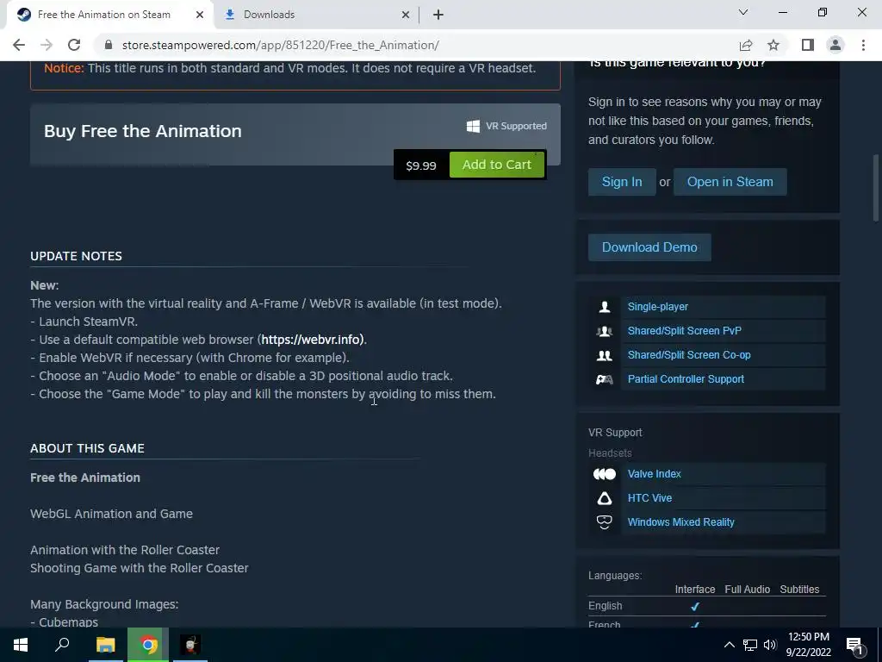Click the UPDATE NOTES heading
Image resolution: width=882 pixels, height=662 pixels.
click(76, 256)
